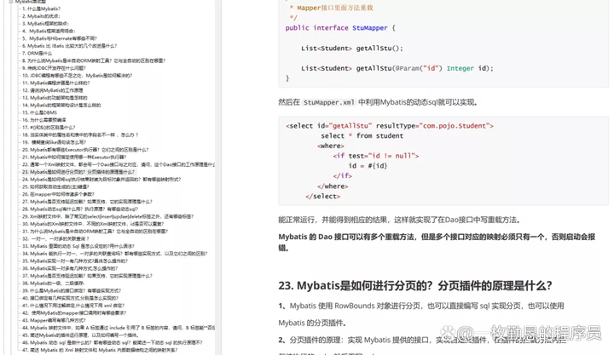Select item 45 on Mybatis plugin principle
The height and width of the screenshot is (355, 614).
[81, 335]
